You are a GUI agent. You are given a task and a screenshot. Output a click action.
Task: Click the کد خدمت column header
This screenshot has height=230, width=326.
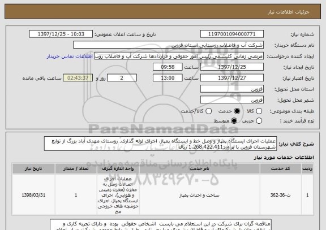[x=281, y=169]
